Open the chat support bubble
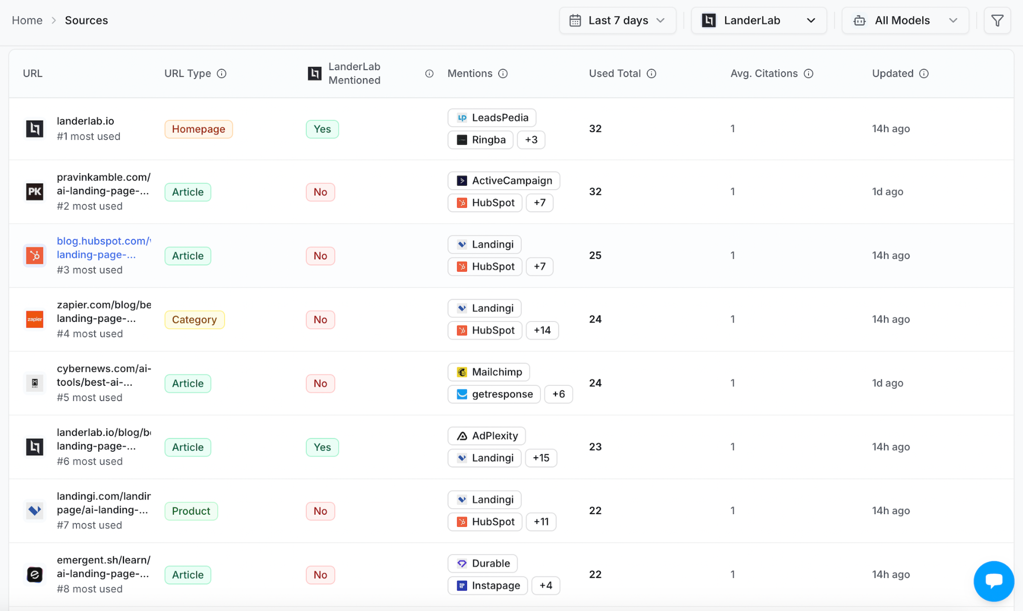1023x611 pixels. (994, 581)
